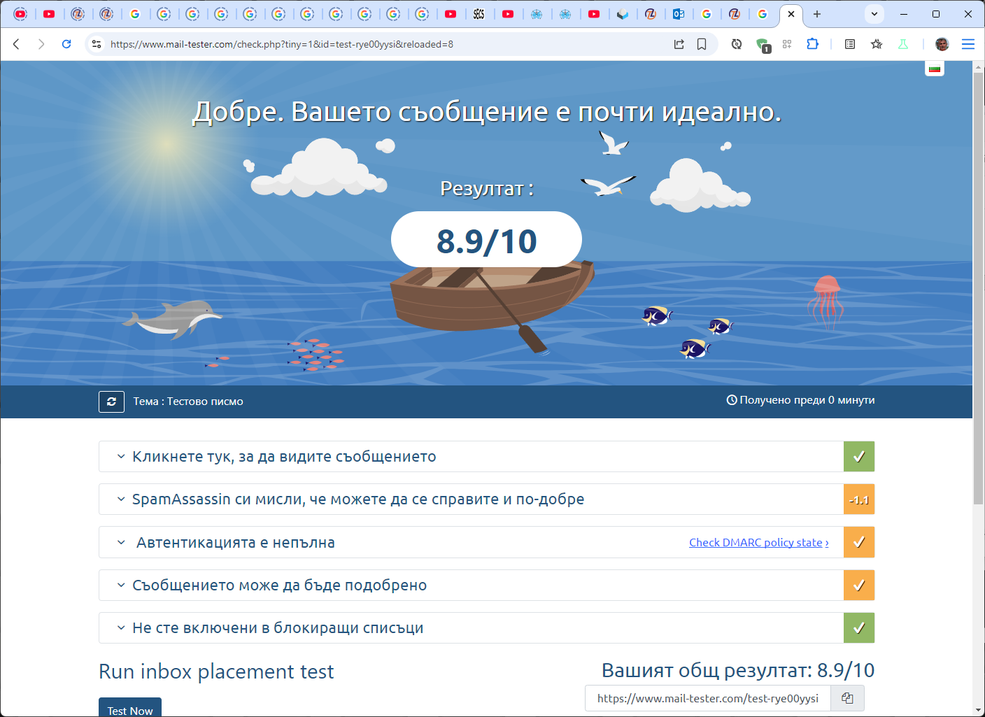Click the SpamAssassin -1.1 score badge
Image resolution: width=985 pixels, height=717 pixels.
[x=858, y=499]
